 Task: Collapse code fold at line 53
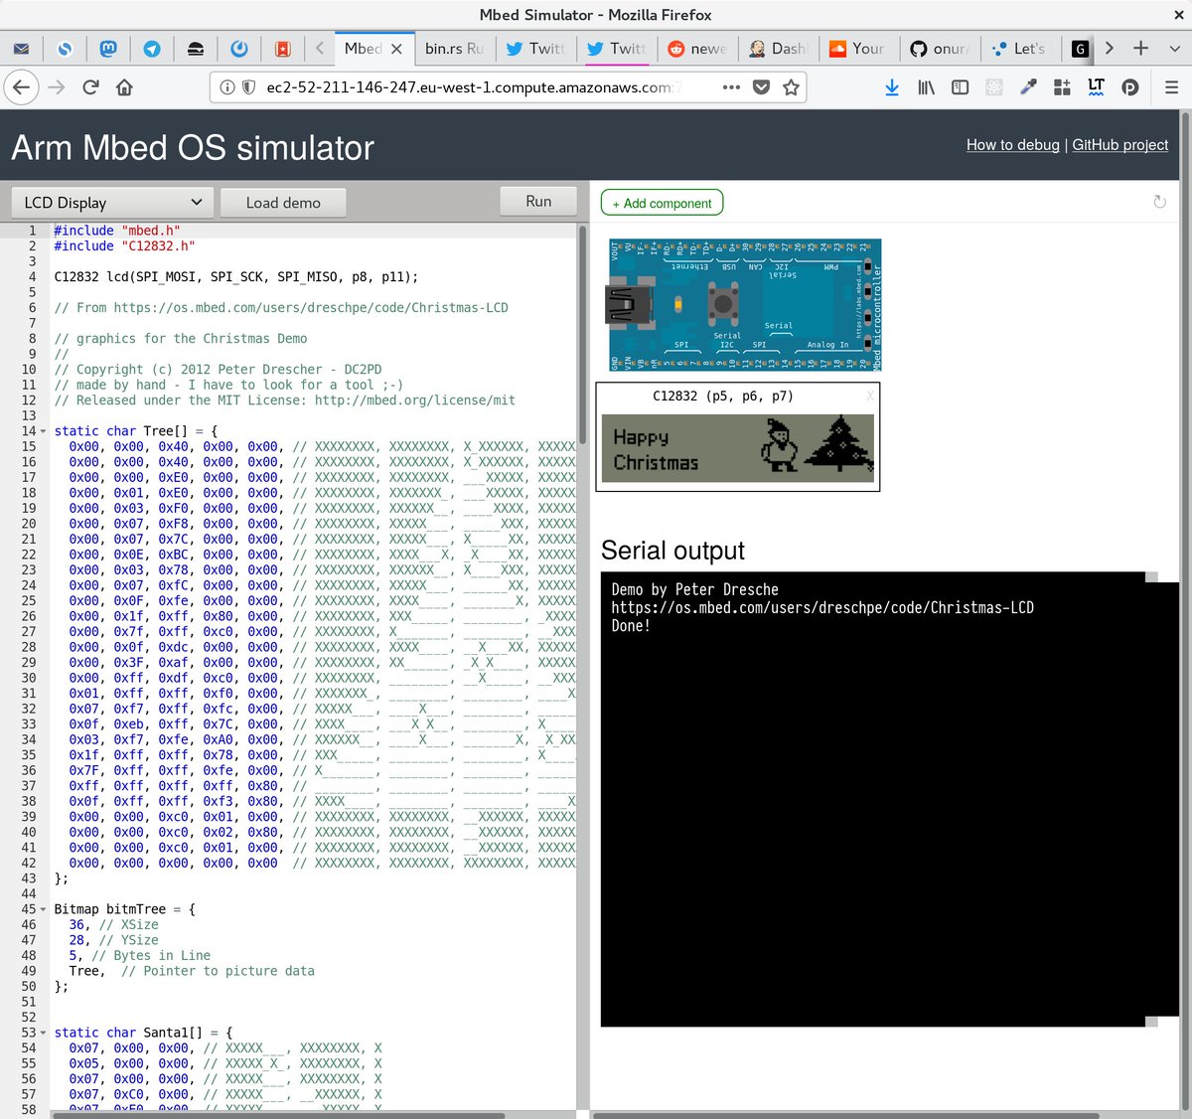pyautogui.click(x=43, y=1034)
